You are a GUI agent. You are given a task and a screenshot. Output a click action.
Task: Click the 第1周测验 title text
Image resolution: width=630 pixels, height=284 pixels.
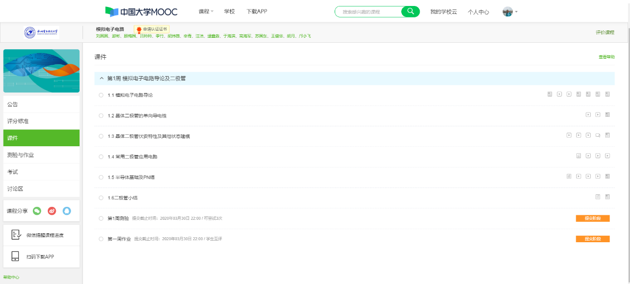118,218
